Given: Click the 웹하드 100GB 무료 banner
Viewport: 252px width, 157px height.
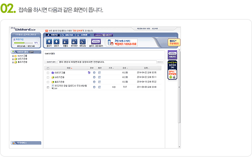Looking at the screenshot, I should point(122,42).
